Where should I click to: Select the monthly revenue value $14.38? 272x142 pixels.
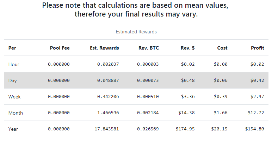(x=187, y=113)
